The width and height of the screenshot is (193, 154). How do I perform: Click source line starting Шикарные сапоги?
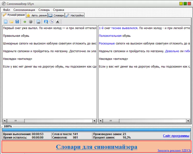point(50,44)
